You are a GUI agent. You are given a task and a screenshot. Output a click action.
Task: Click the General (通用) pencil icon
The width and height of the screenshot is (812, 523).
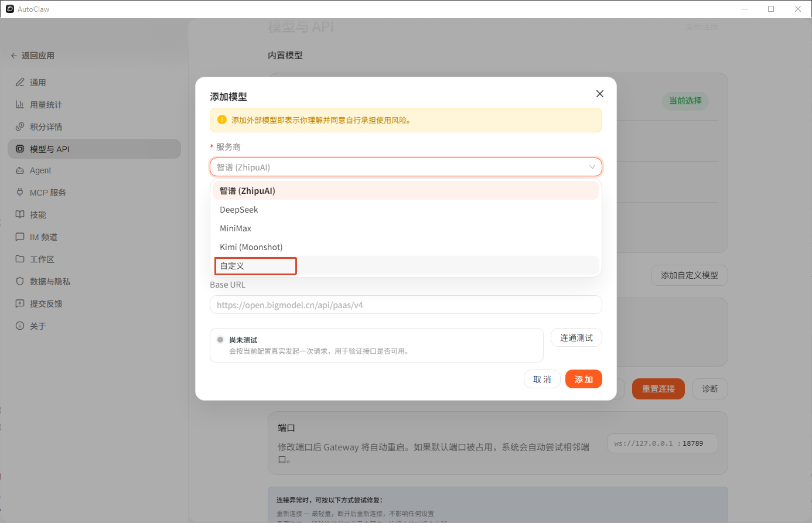pos(20,83)
